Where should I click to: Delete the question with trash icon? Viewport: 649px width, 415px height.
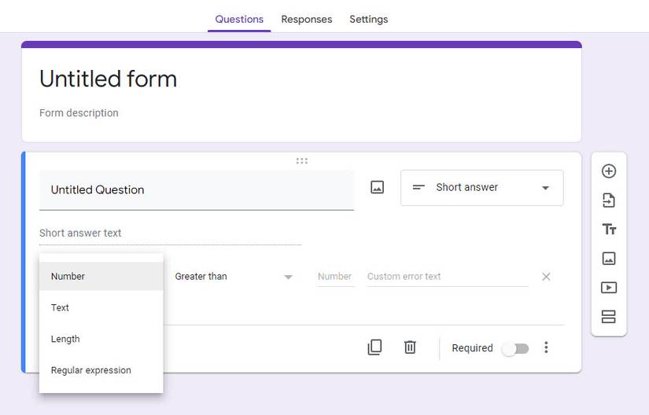[x=410, y=347]
